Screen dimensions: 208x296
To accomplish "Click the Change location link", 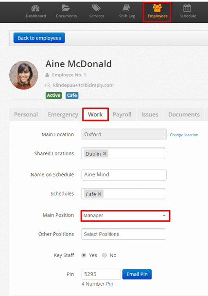I will [184, 135].
